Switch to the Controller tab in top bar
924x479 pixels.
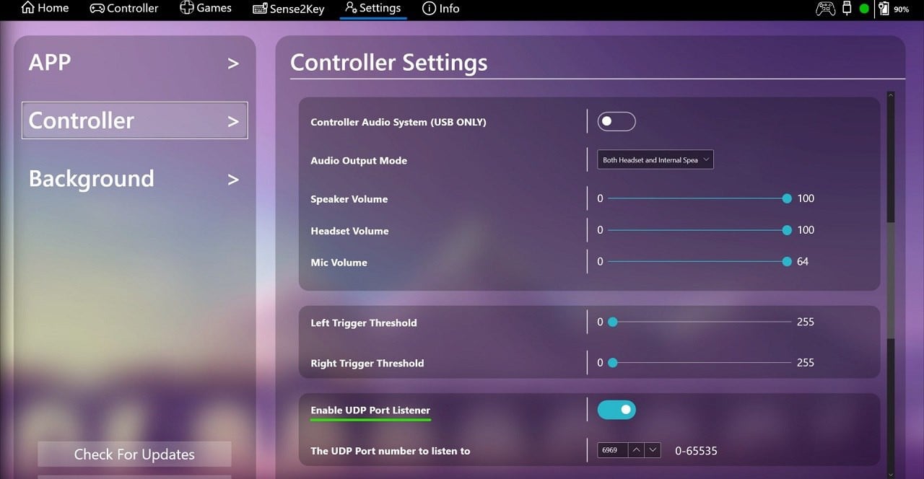coord(124,9)
